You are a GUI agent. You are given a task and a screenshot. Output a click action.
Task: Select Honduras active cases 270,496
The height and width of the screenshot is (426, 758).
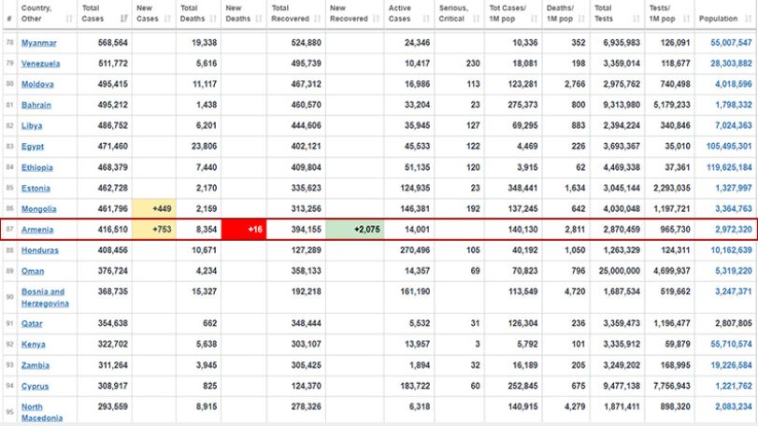click(415, 250)
